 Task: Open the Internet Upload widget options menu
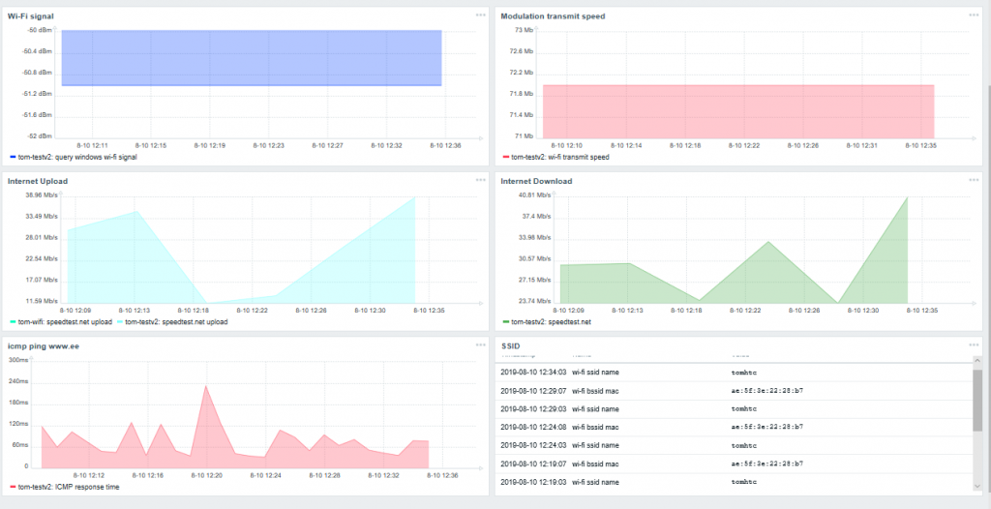(x=480, y=180)
